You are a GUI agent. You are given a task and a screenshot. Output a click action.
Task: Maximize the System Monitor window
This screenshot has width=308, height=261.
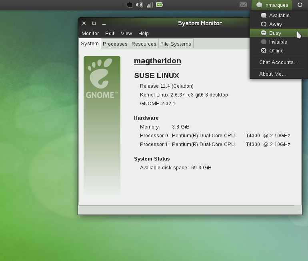pyautogui.click(x=94, y=23)
